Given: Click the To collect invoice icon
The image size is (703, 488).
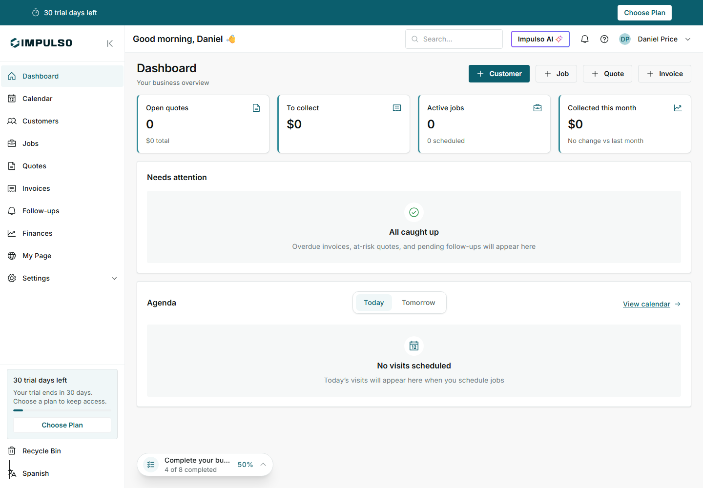Looking at the screenshot, I should click(397, 108).
